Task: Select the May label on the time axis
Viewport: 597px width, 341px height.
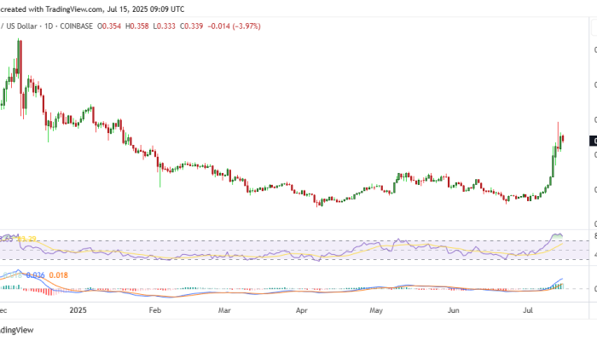Action: (x=374, y=312)
